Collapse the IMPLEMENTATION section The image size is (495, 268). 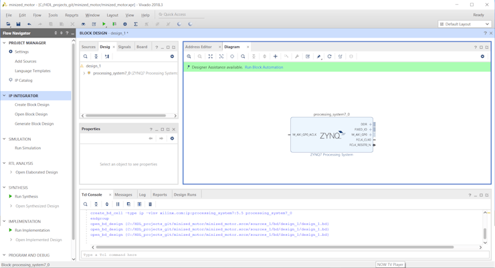point(4,221)
